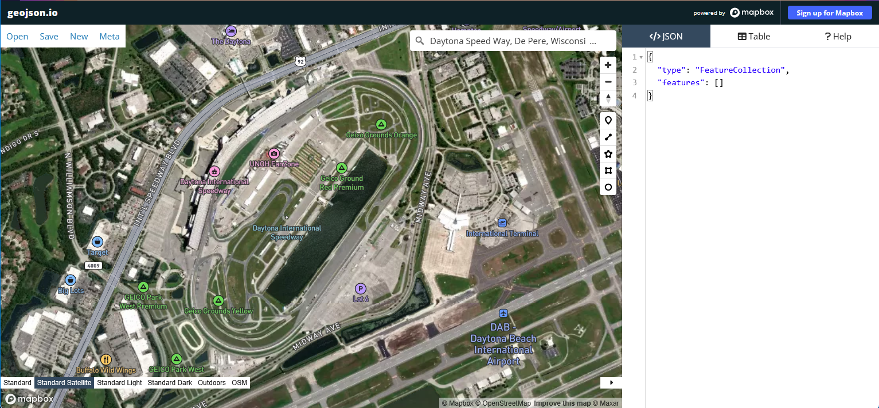Click the location search input field

513,41
